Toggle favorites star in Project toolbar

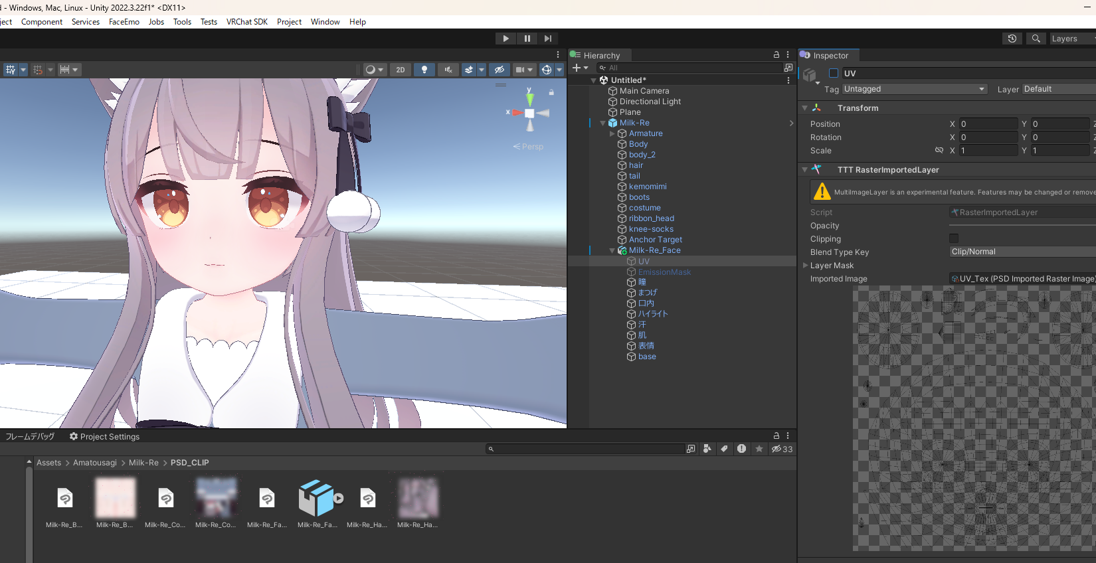759,449
